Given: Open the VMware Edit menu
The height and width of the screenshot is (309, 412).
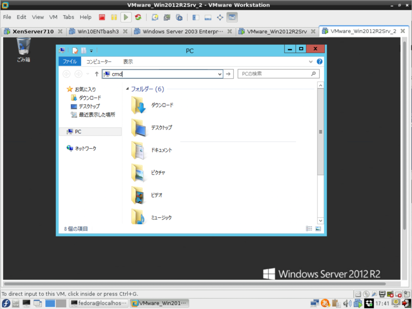Looking at the screenshot, I should click(22, 17).
